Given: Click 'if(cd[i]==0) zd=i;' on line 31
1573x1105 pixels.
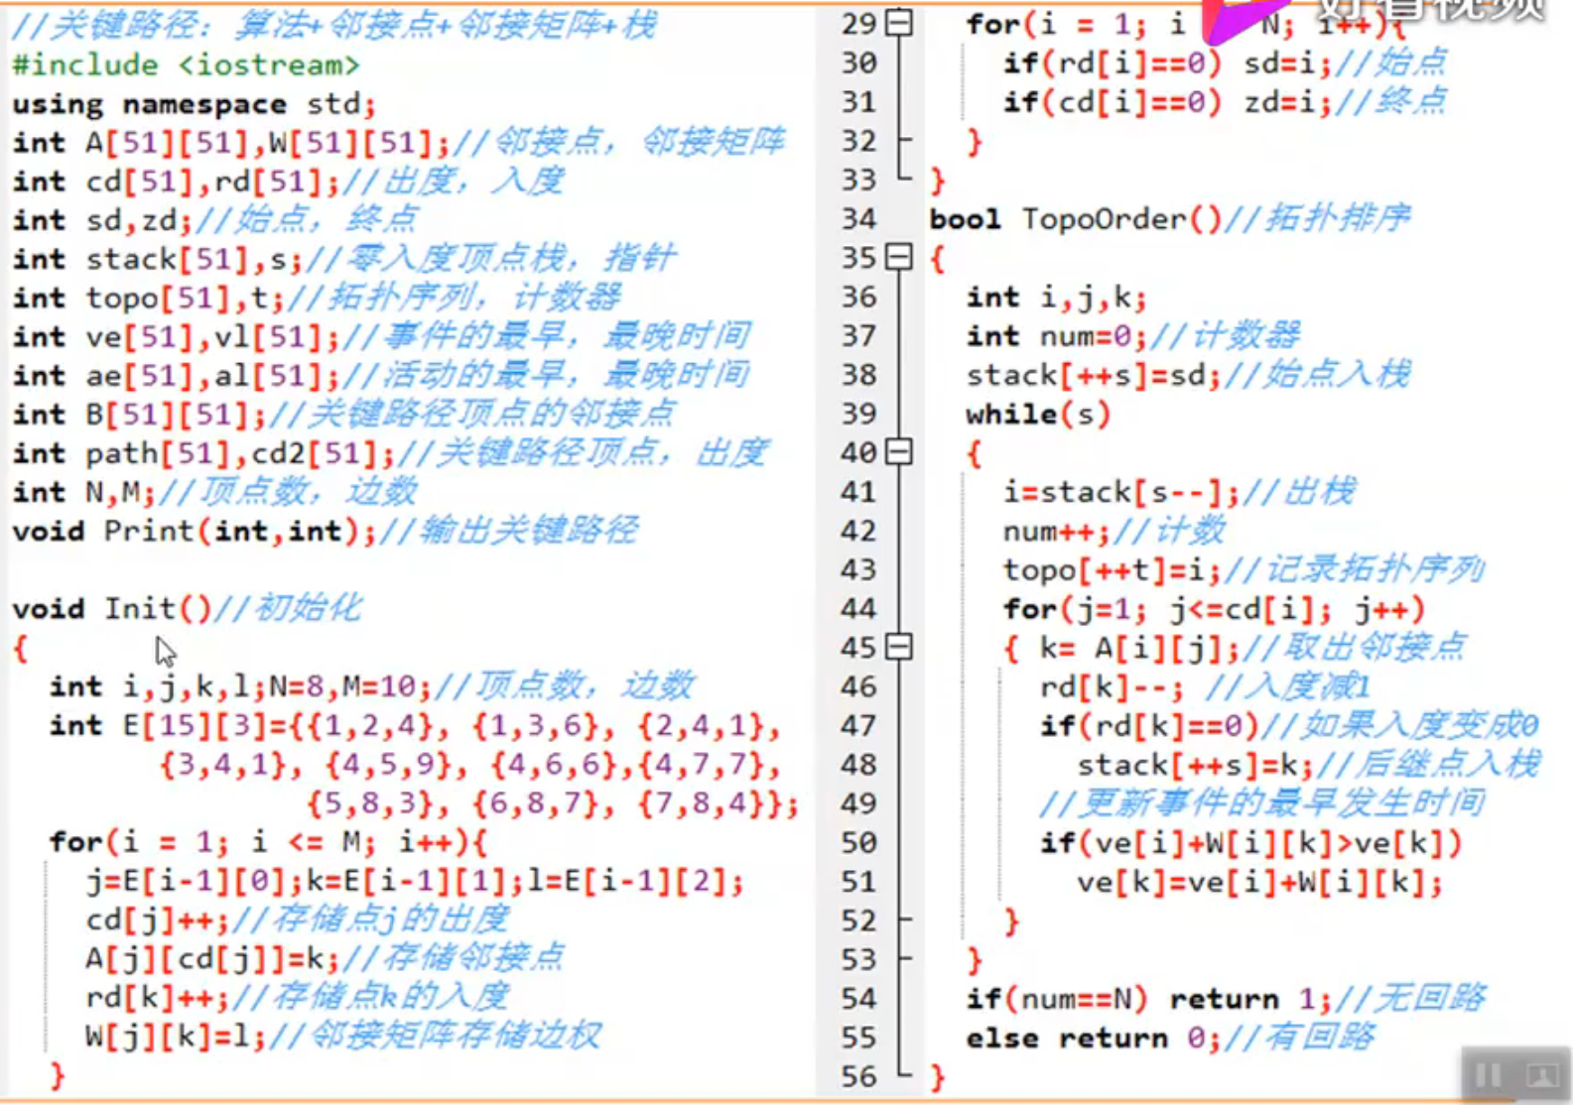Looking at the screenshot, I should (1167, 102).
